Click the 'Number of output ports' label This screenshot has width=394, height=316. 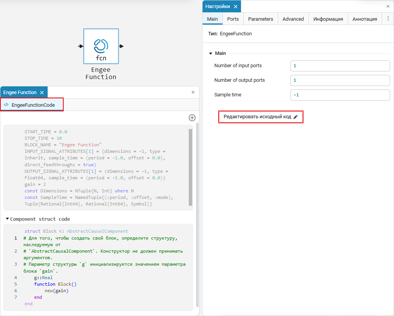239,80
